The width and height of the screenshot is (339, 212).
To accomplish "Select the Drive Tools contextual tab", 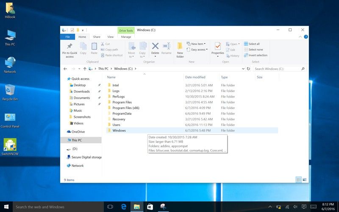I will coord(126,31).
